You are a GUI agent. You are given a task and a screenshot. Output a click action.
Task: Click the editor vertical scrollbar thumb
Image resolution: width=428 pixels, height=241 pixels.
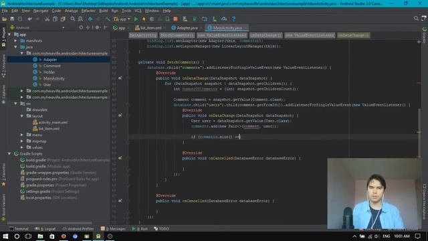[419, 133]
